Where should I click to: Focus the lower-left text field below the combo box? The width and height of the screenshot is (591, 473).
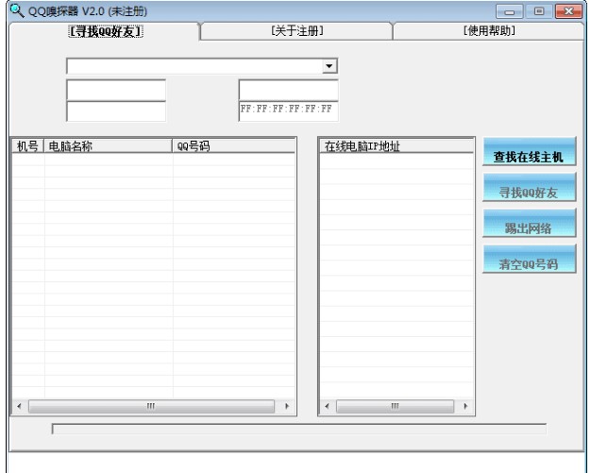click(116, 111)
